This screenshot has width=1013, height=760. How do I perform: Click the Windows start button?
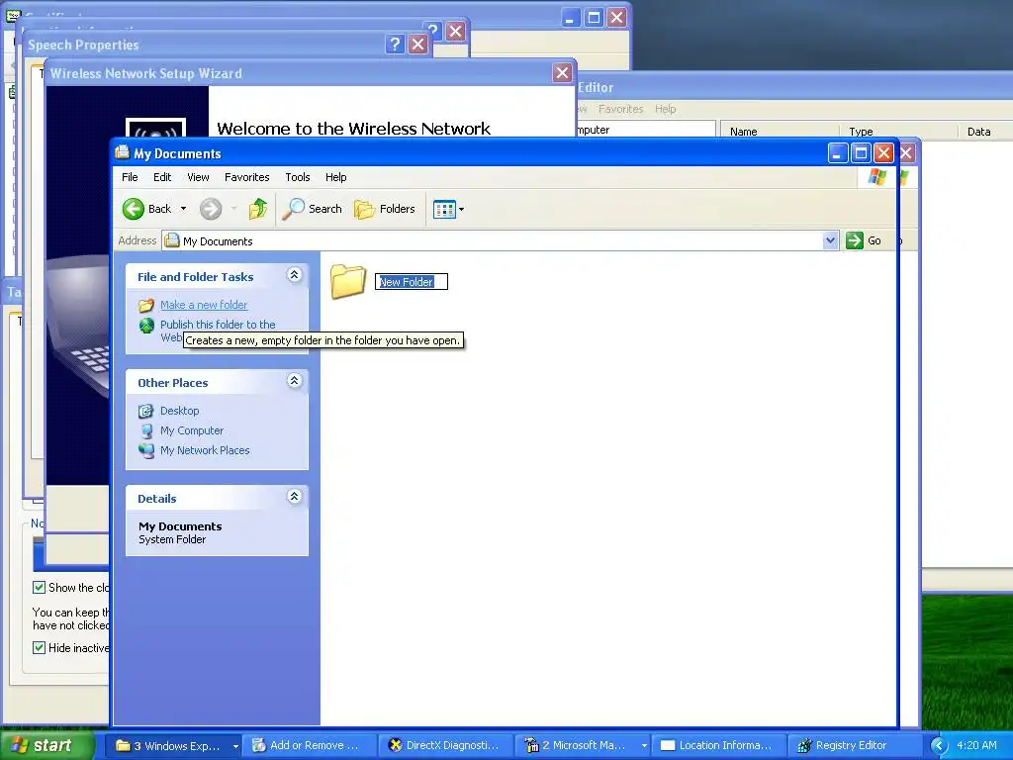point(47,746)
